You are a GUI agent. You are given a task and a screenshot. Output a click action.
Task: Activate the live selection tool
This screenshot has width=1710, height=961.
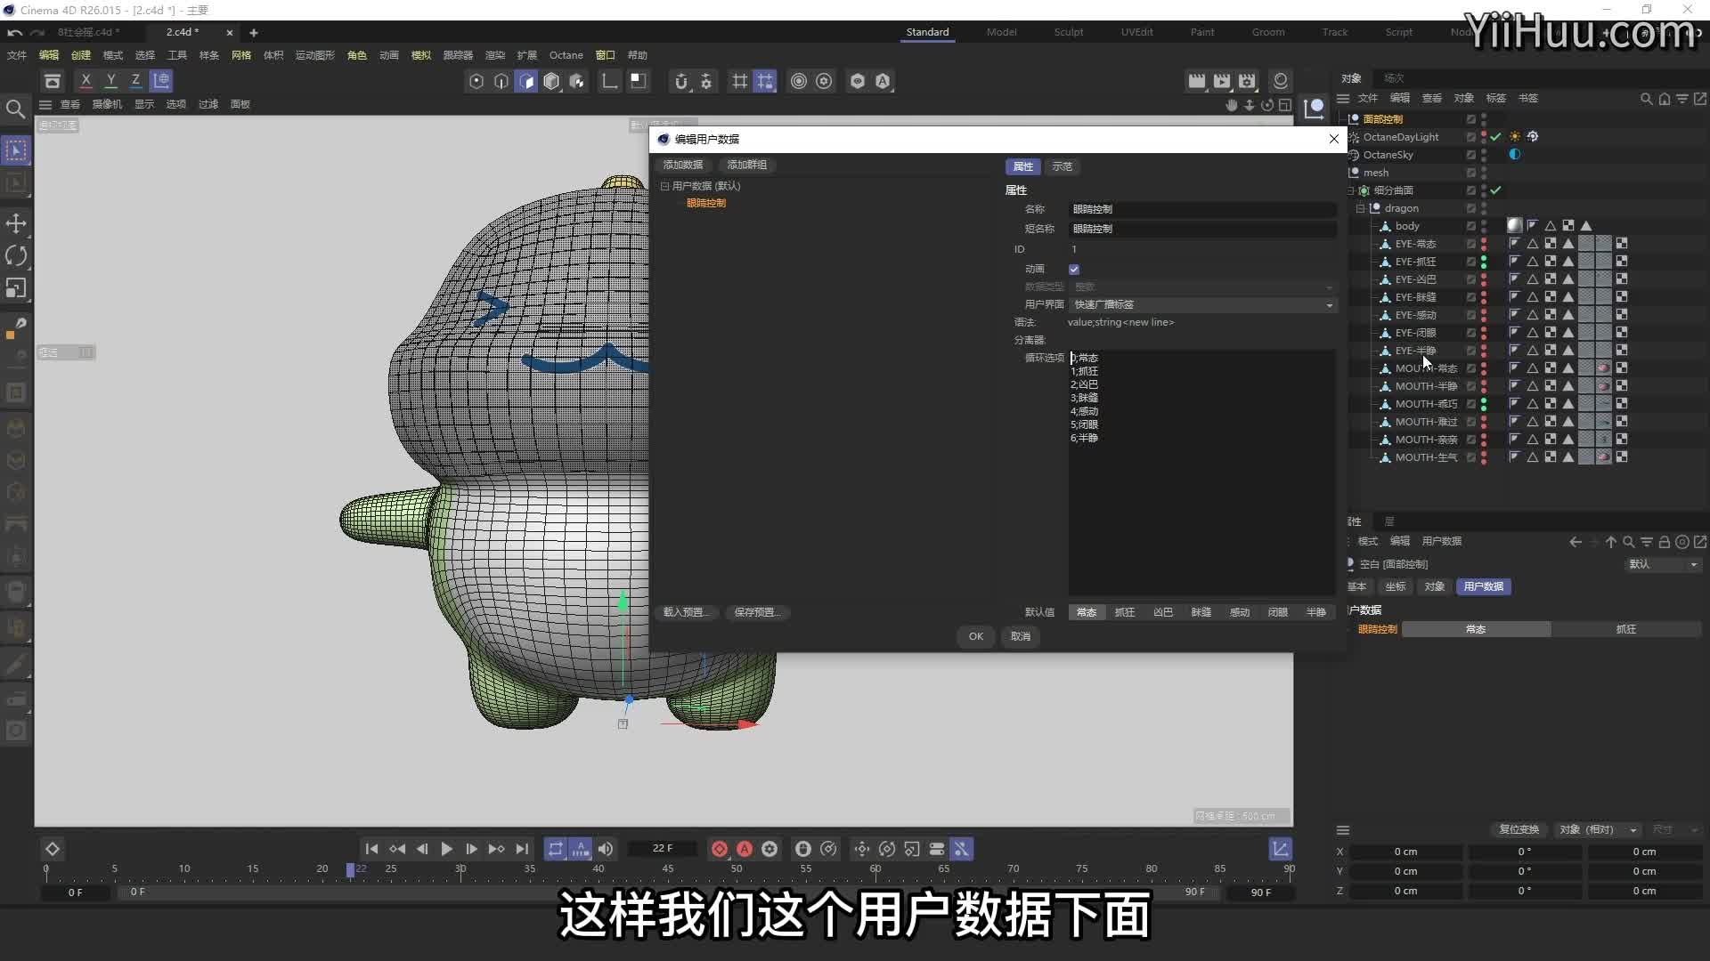[16, 150]
